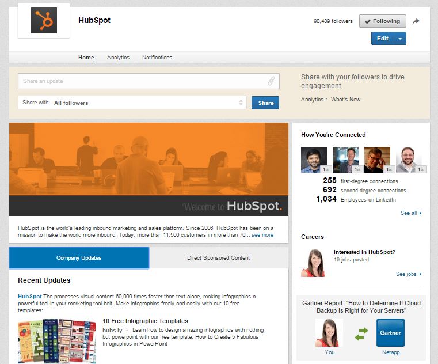Click the Careers section profile photo
438x364 pixels.
coord(313,263)
